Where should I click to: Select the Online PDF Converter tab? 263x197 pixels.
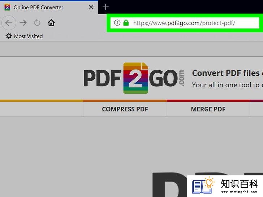(x=49, y=7)
